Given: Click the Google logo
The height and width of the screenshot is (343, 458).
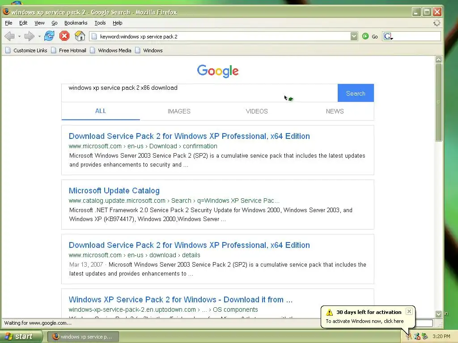Looking at the screenshot, I should (218, 71).
